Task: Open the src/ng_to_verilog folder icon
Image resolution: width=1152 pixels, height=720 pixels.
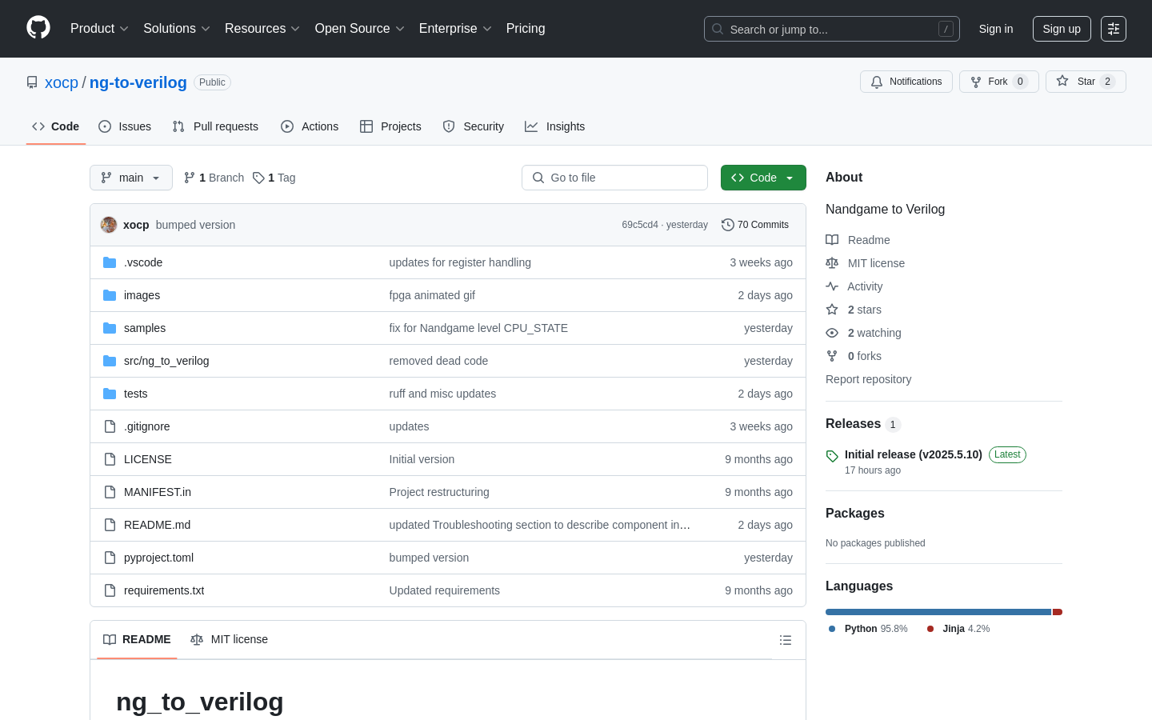Action: [x=110, y=361]
